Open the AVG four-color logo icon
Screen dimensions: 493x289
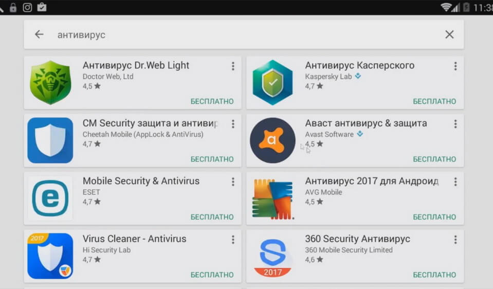click(x=272, y=198)
